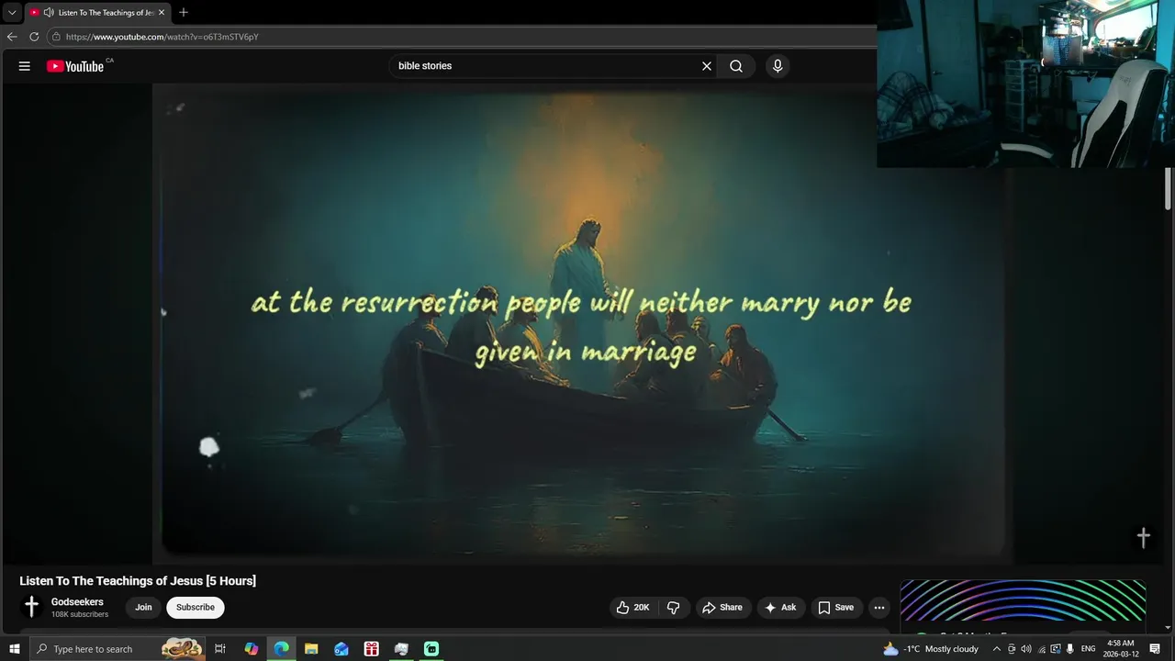
Task: Open the red gift box taskbar app
Action: 372,649
